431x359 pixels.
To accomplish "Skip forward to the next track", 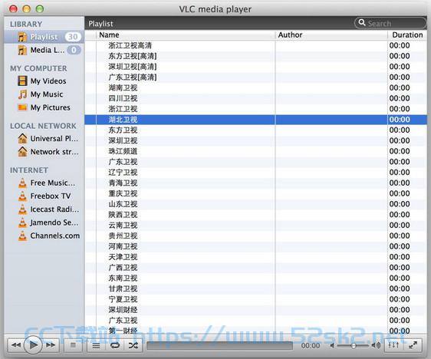I will [x=51, y=345].
